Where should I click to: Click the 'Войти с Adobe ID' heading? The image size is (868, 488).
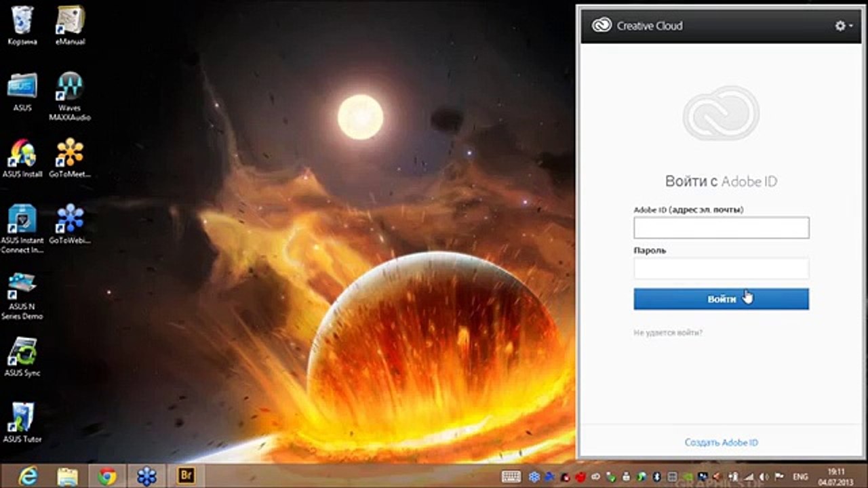tap(721, 182)
